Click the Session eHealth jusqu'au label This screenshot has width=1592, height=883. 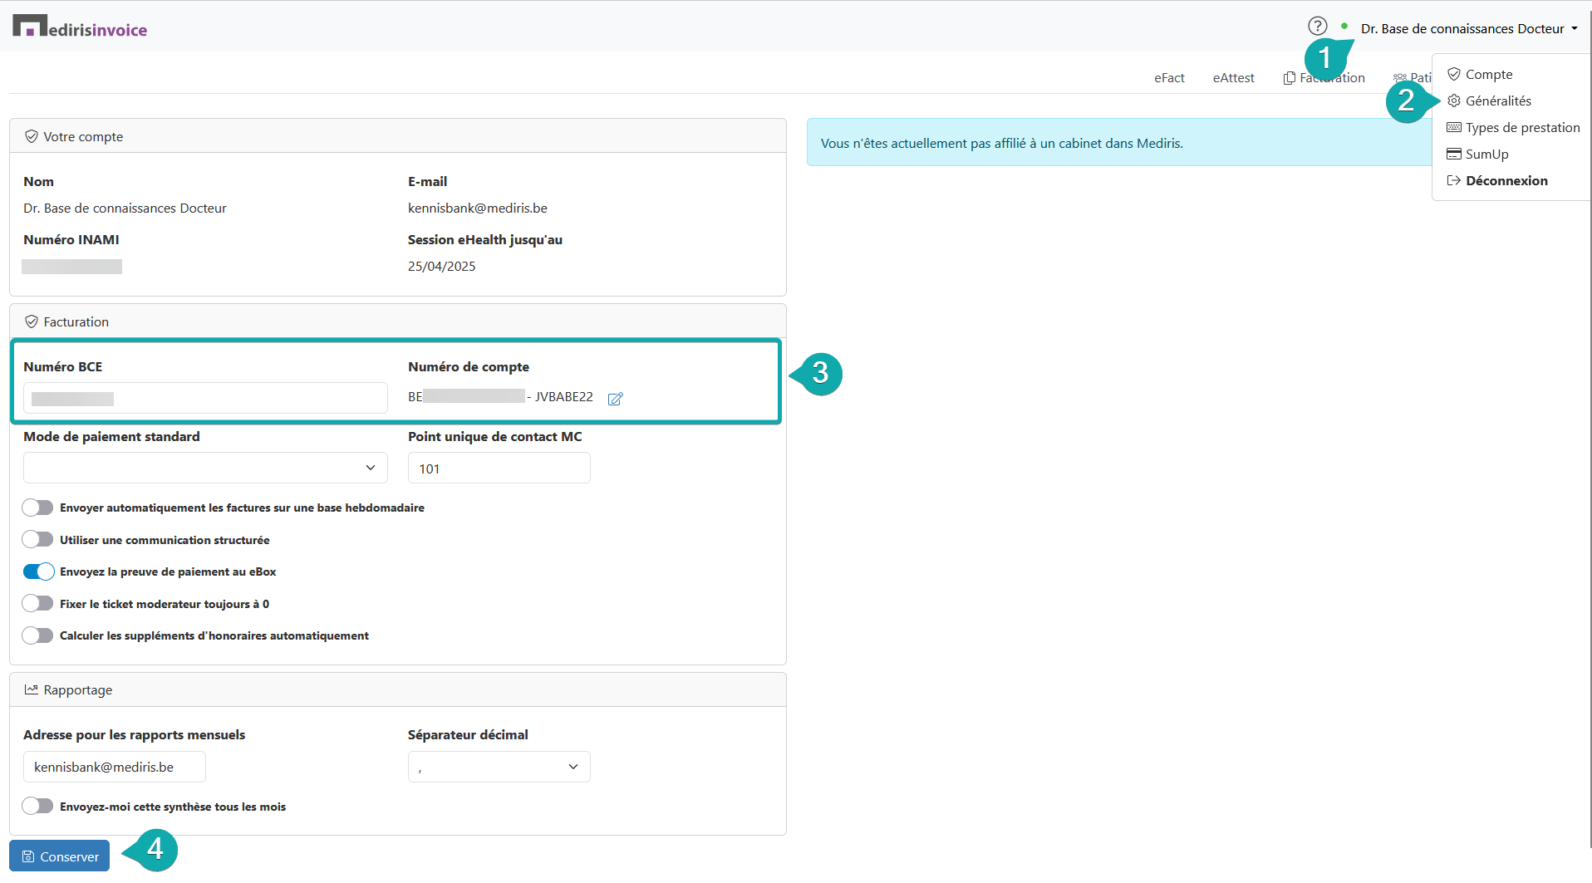[x=485, y=239]
